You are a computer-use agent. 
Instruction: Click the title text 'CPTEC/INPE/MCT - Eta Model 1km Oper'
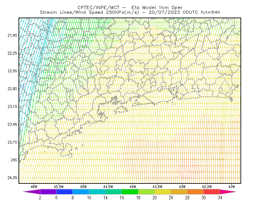click(x=130, y=7)
